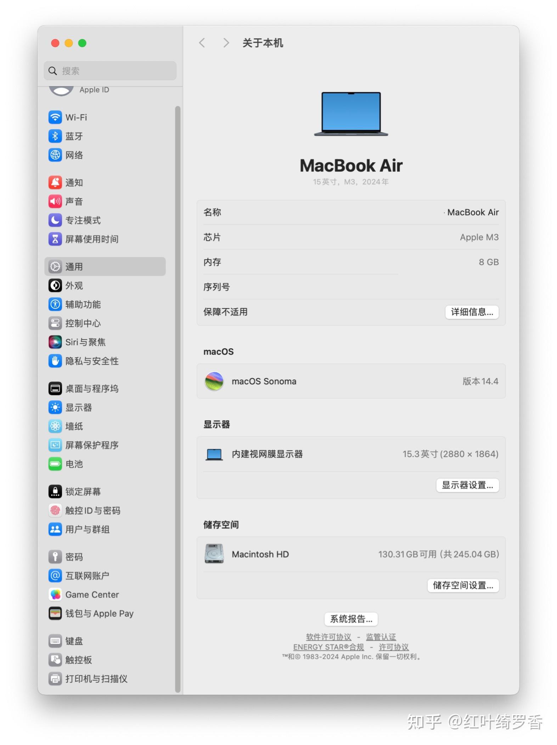Select Game Center colorful icon
Viewport: 557px width, 745px height.
[55, 594]
